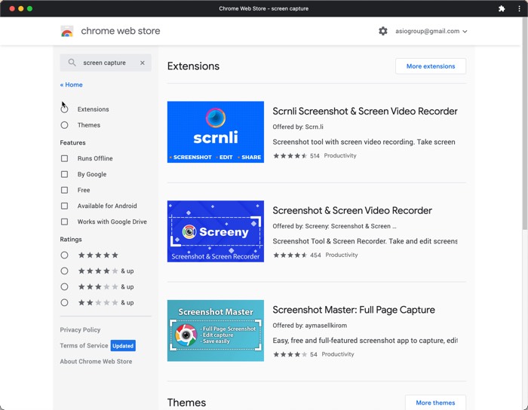Select two stars & up rating

64,303
